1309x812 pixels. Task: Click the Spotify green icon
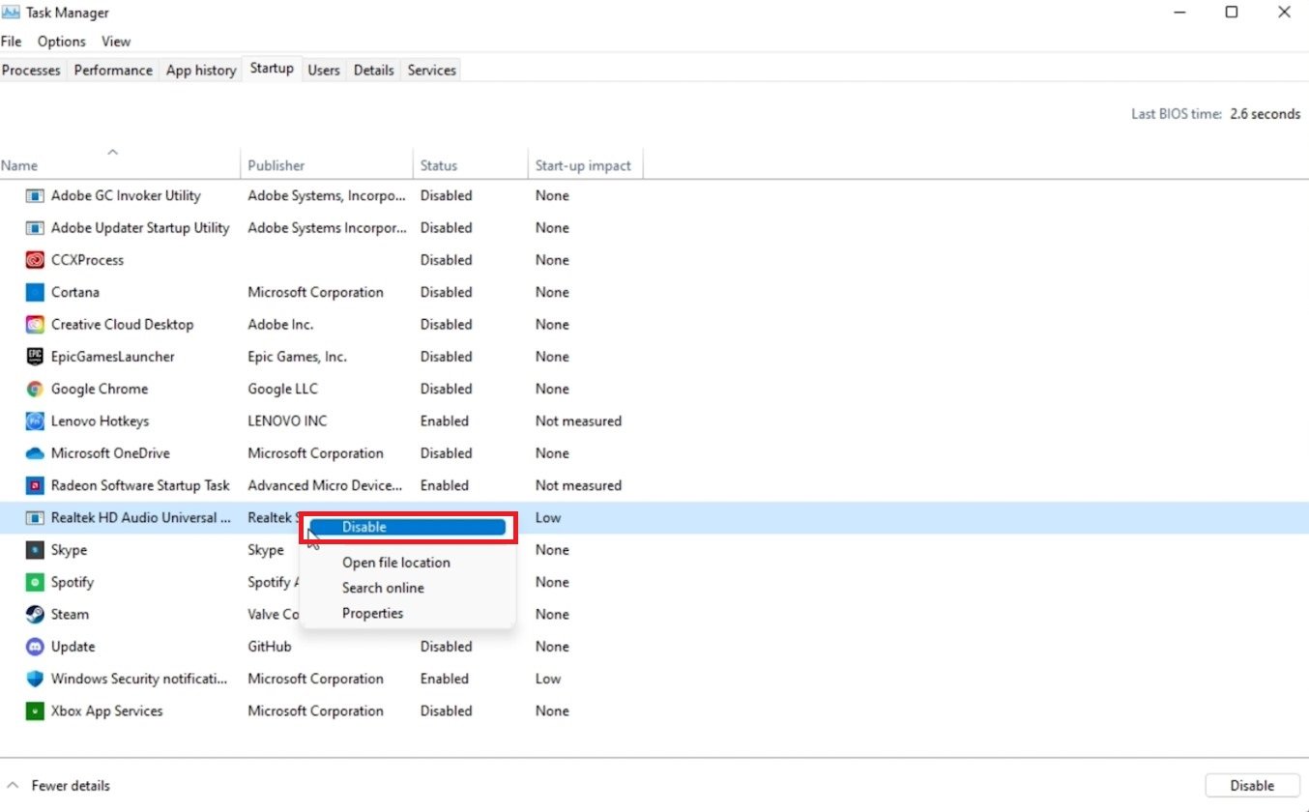pos(35,582)
